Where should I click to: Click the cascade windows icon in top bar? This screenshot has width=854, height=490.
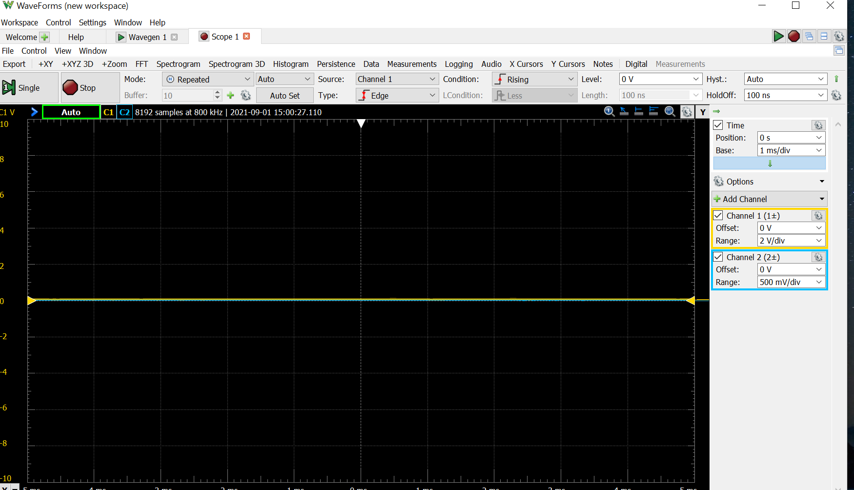pyautogui.click(x=809, y=36)
